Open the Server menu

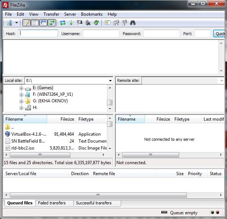[70, 14]
